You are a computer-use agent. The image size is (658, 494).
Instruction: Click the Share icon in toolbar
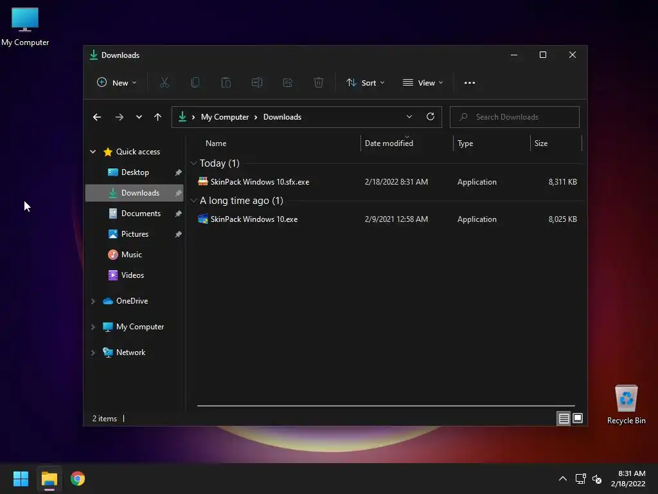(x=288, y=83)
